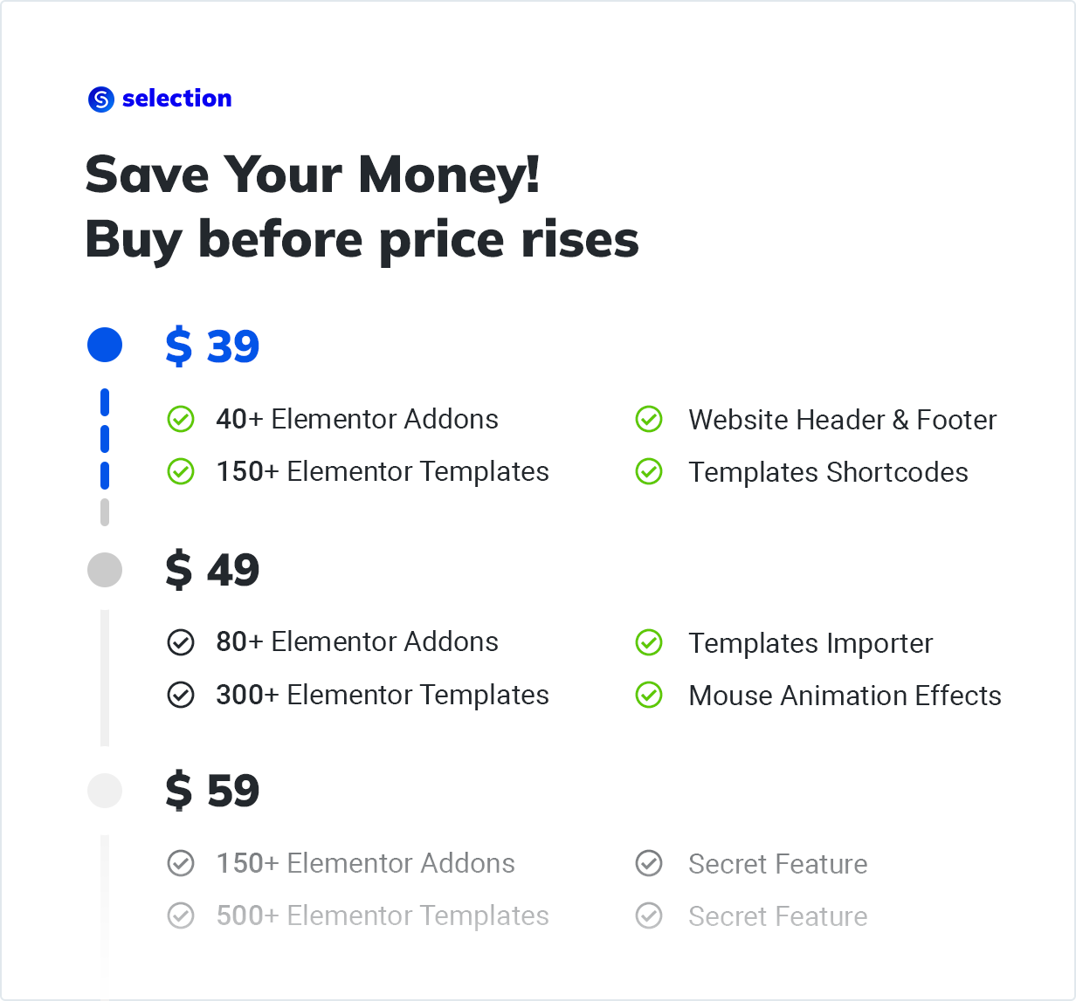The height and width of the screenshot is (1001, 1076).
Task: Click the blue $39 timeline dot
Action: (105, 346)
